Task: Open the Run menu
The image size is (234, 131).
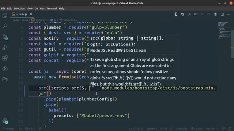Action: click(42, 8)
